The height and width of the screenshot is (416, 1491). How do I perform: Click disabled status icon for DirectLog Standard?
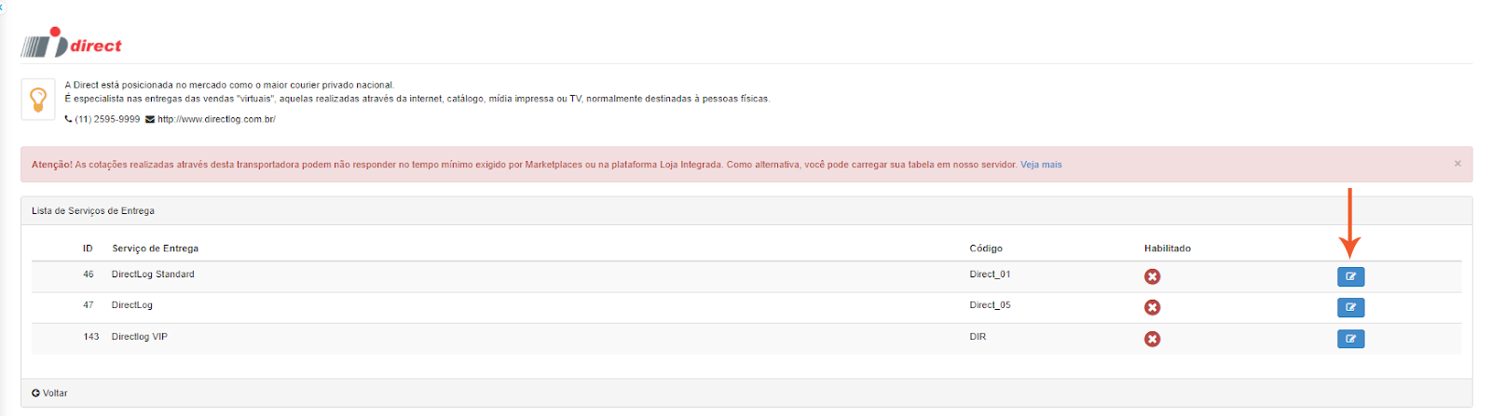click(1152, 276)
